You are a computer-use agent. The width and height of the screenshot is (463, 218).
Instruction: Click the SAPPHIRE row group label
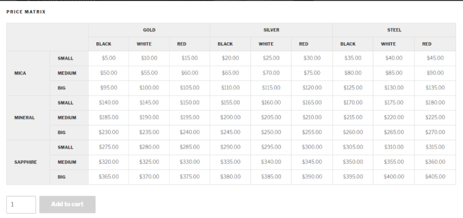[x=28, y=162]
